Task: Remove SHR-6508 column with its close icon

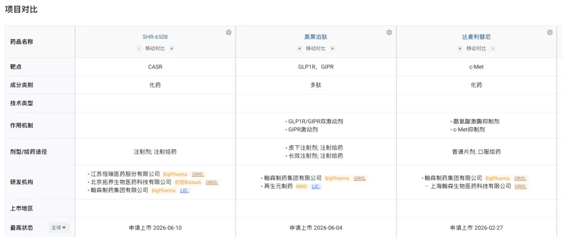Action: point(228,33)
